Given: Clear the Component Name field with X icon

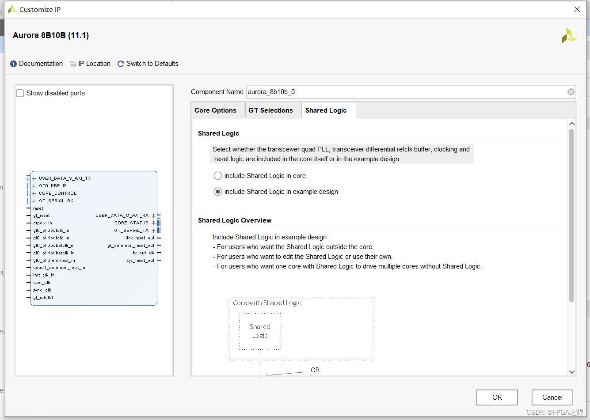Looking at the screenshot, I should coord(571,92).
